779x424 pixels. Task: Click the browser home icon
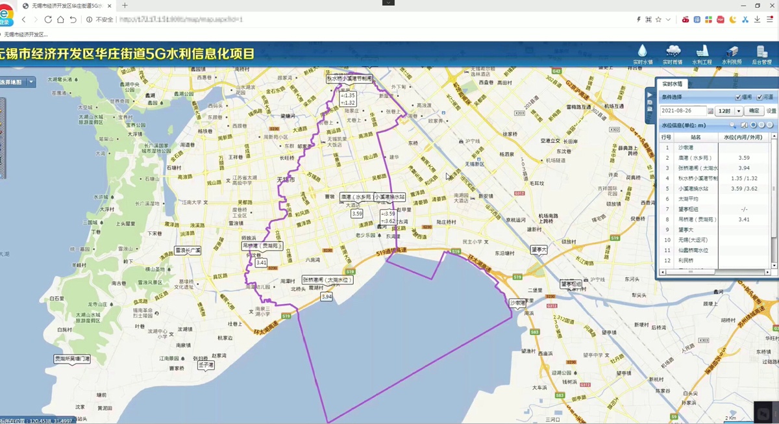click(x=60, y=19)
